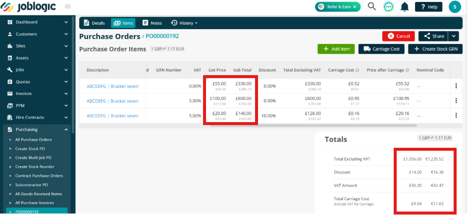Open the user avatar S

point(455,7)
